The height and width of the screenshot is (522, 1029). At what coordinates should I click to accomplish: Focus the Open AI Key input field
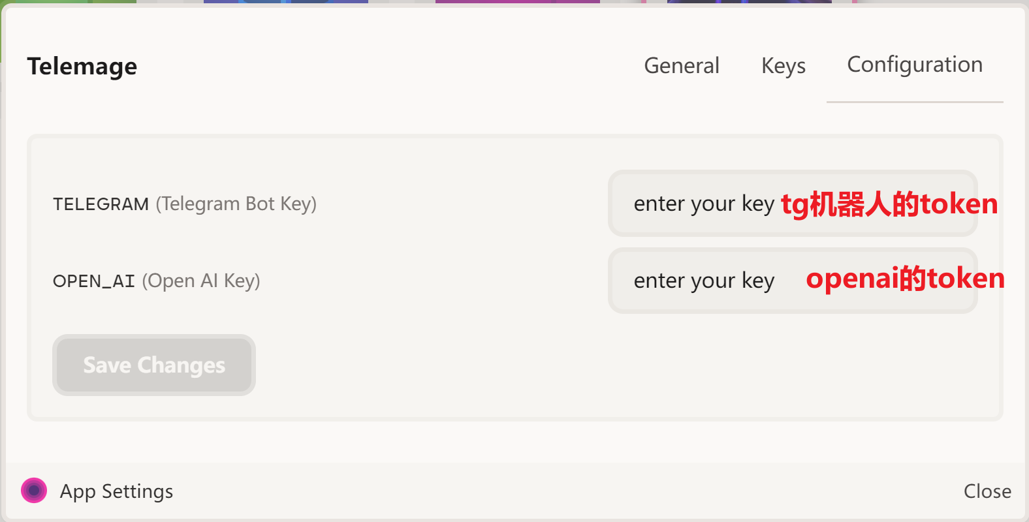(793, 281)
